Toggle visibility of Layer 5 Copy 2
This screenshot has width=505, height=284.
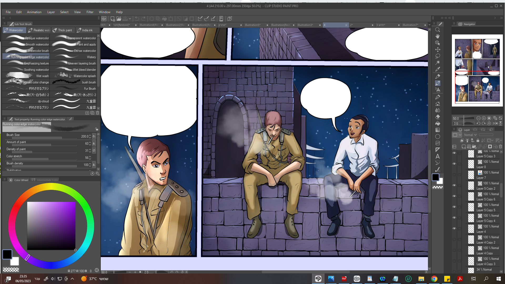click(x=454, y=185)
